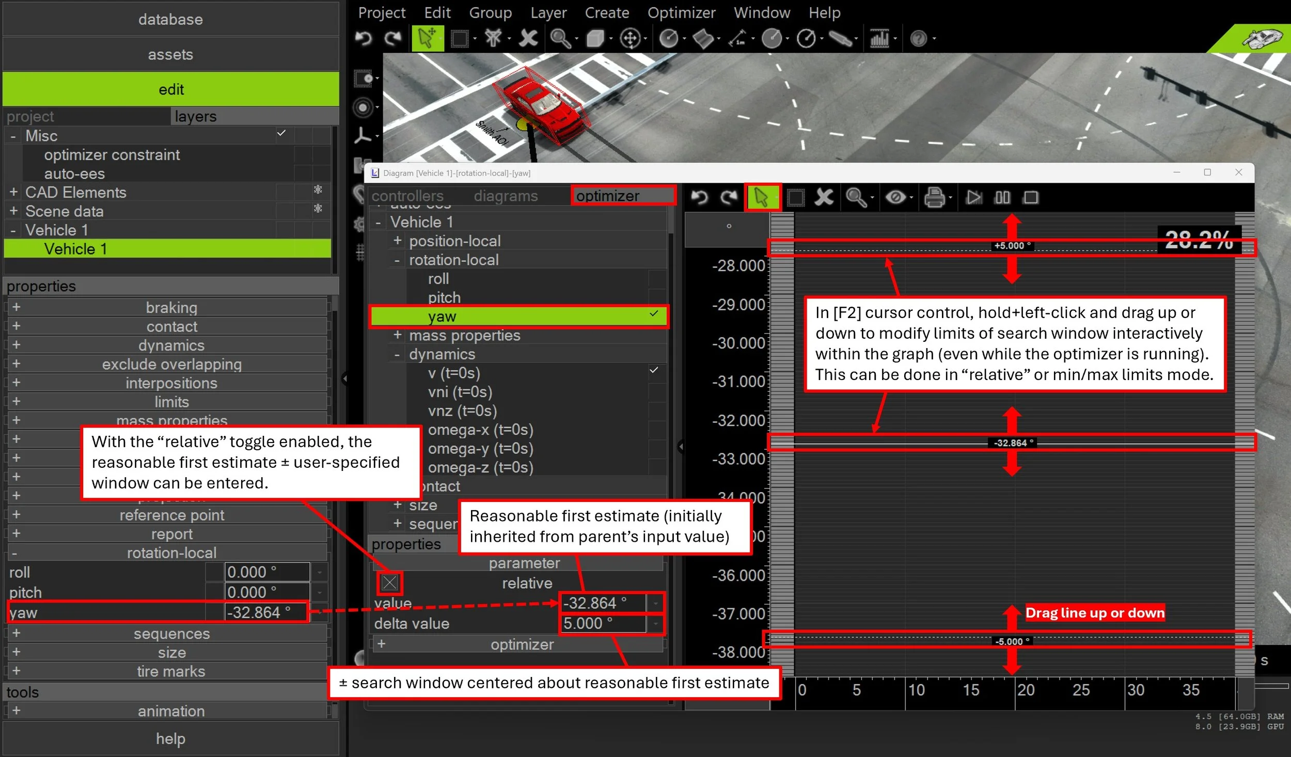Image resolution: width=1291 pixels, height=757 pixels.
Task: Expand the position-local tree node
Action: coord(397,241)
